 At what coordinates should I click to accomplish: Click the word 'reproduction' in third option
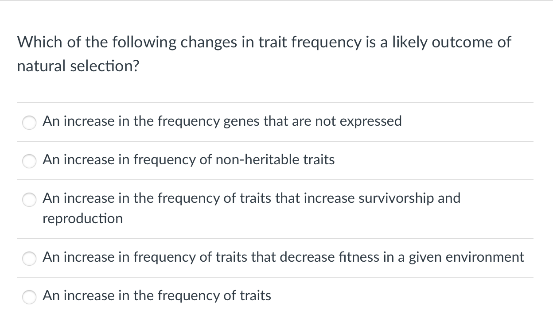pos(82,218)
